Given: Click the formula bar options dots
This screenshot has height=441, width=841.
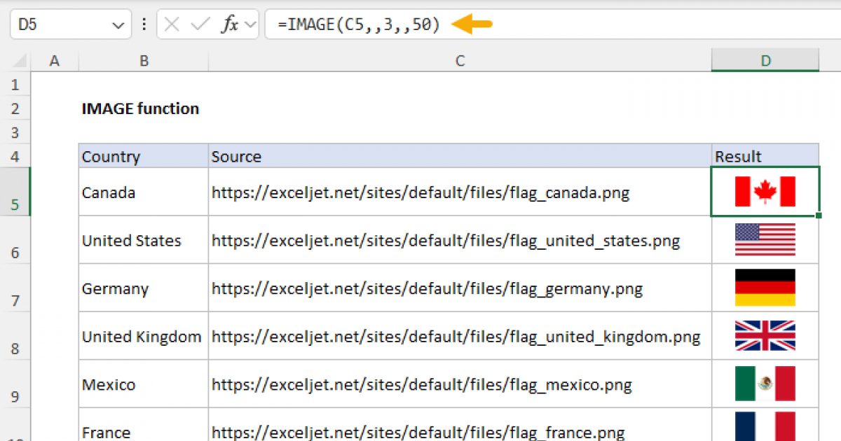Looking at the screenshot, I should 144,24.
